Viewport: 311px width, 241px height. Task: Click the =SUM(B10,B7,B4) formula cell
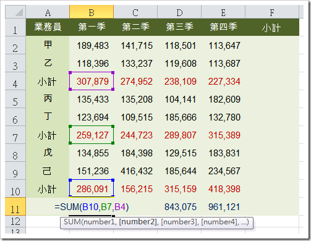92,206
